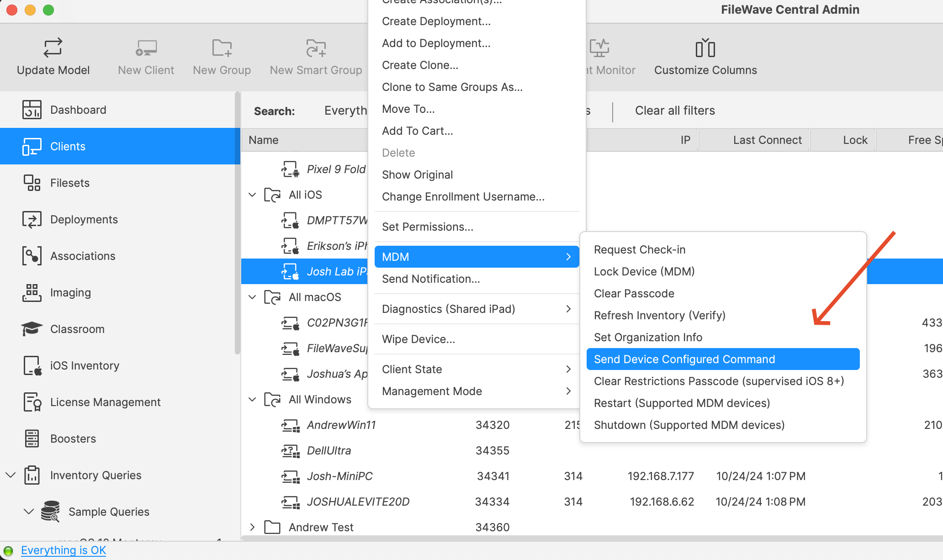This screenshot has width=943, height=560.
Task: Select Shutdown (Supported MDM devices)
Action: tap(723, 425)
